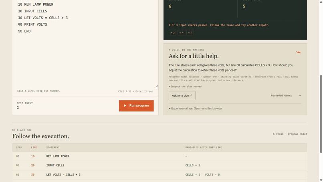Click code line 50 END

pos(24,31)
